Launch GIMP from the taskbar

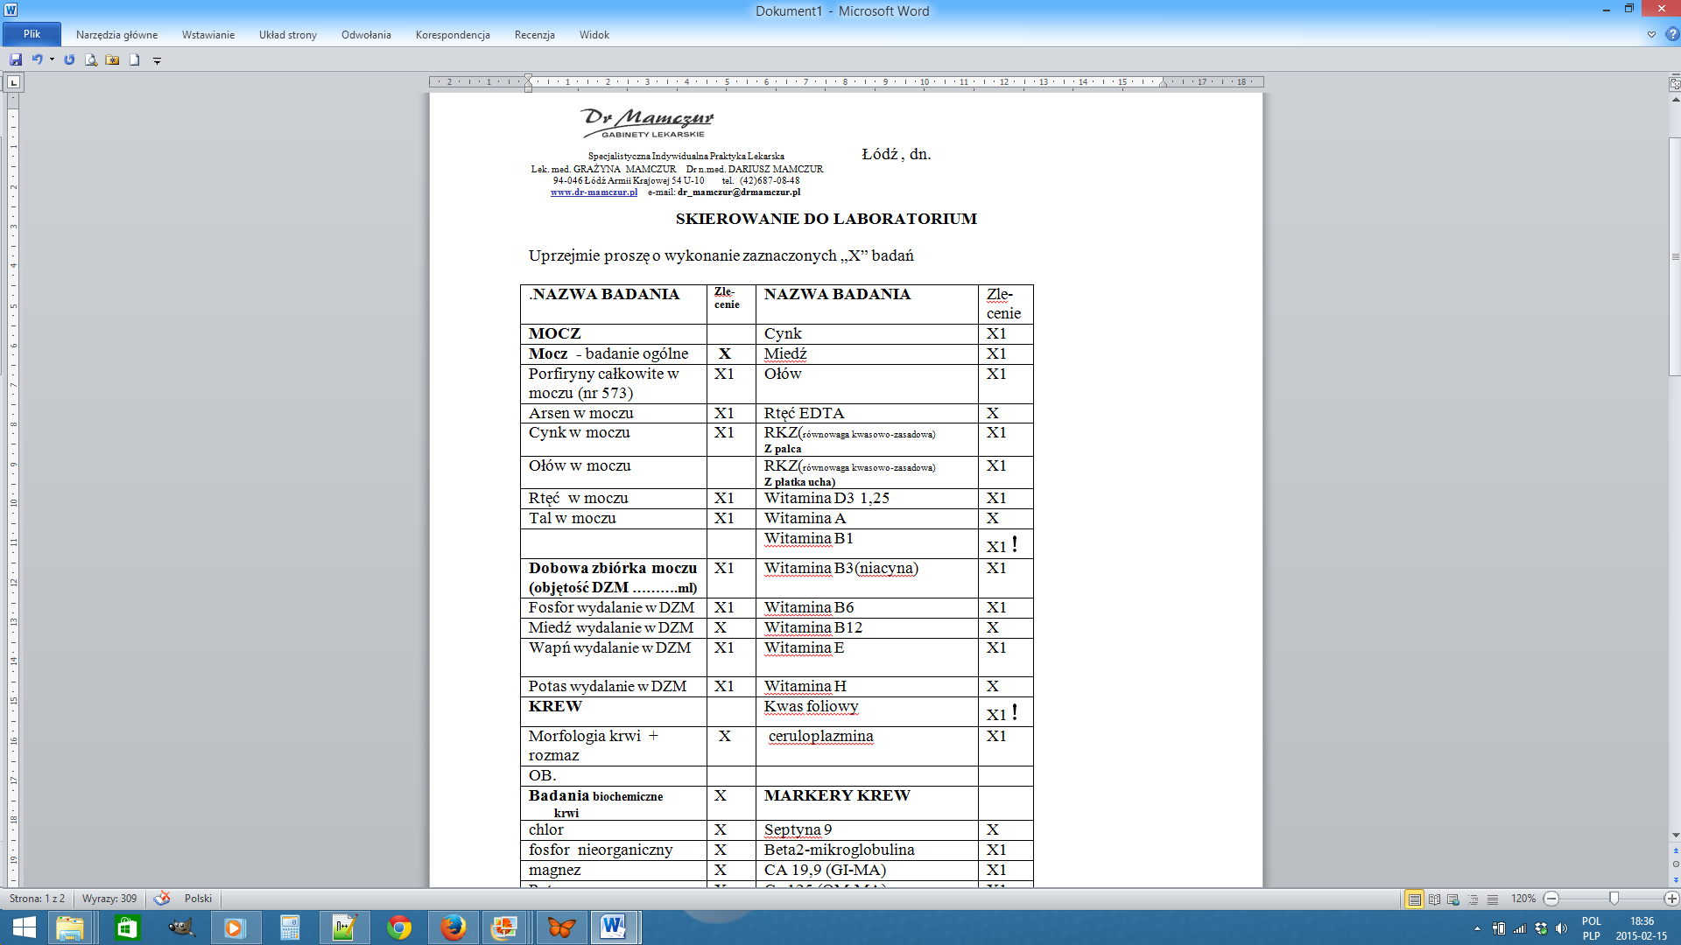(x=181, y=927)
